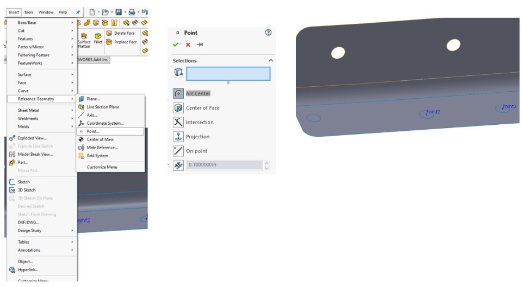Select Reference Geometry menu entry
This screenshot has height=287, width=522.
pos(42,99)
